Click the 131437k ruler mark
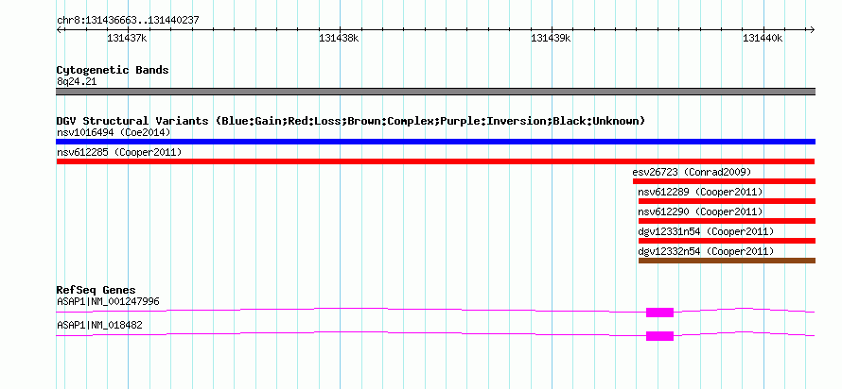 coord(128,38)
